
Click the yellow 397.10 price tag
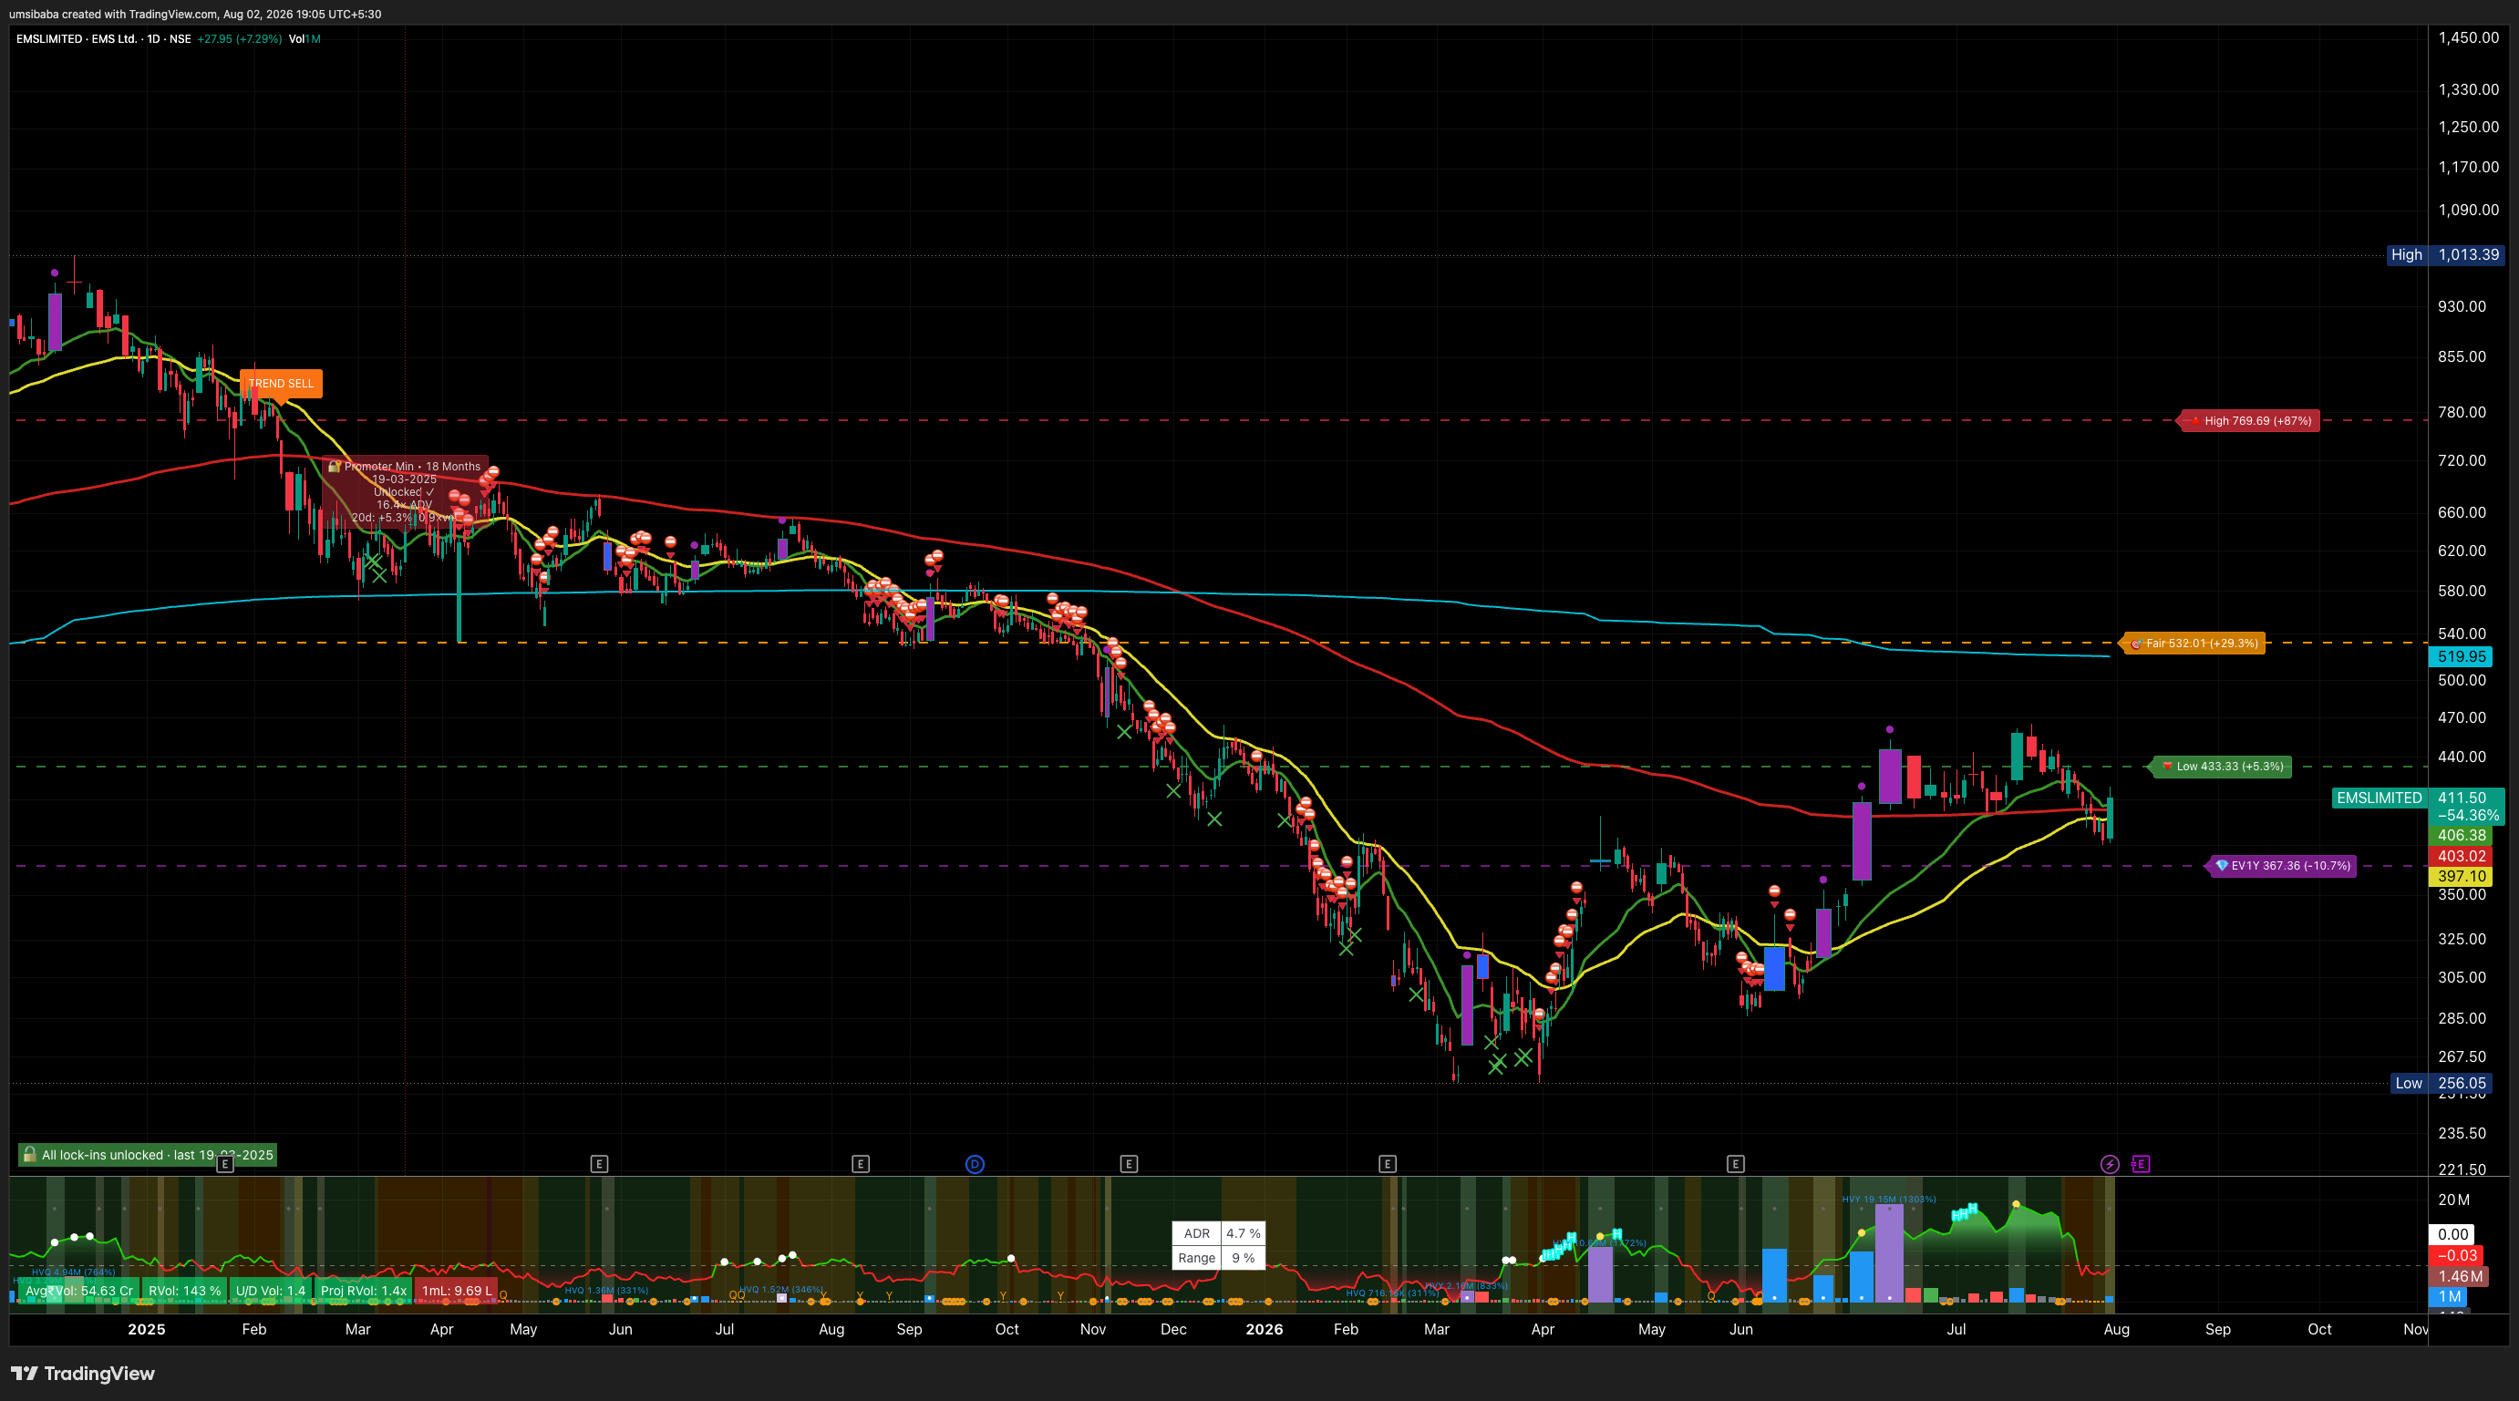tap(2462, 877)
